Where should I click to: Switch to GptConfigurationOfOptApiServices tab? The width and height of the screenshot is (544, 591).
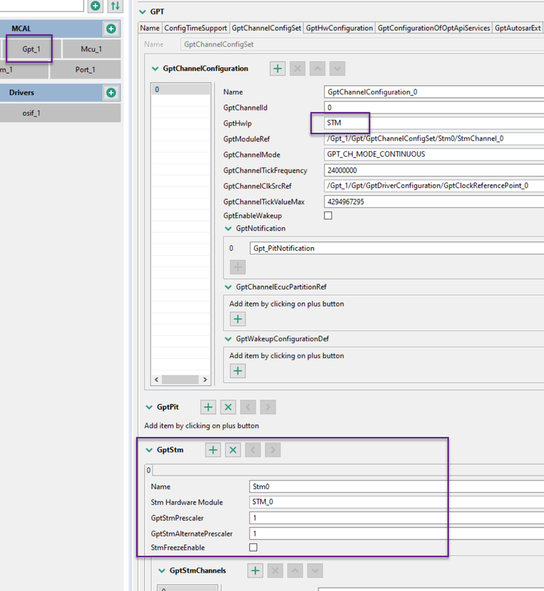click(434, 28)
